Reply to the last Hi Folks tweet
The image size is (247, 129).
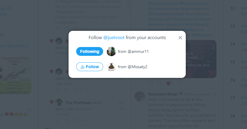click(x=58, y=120)
